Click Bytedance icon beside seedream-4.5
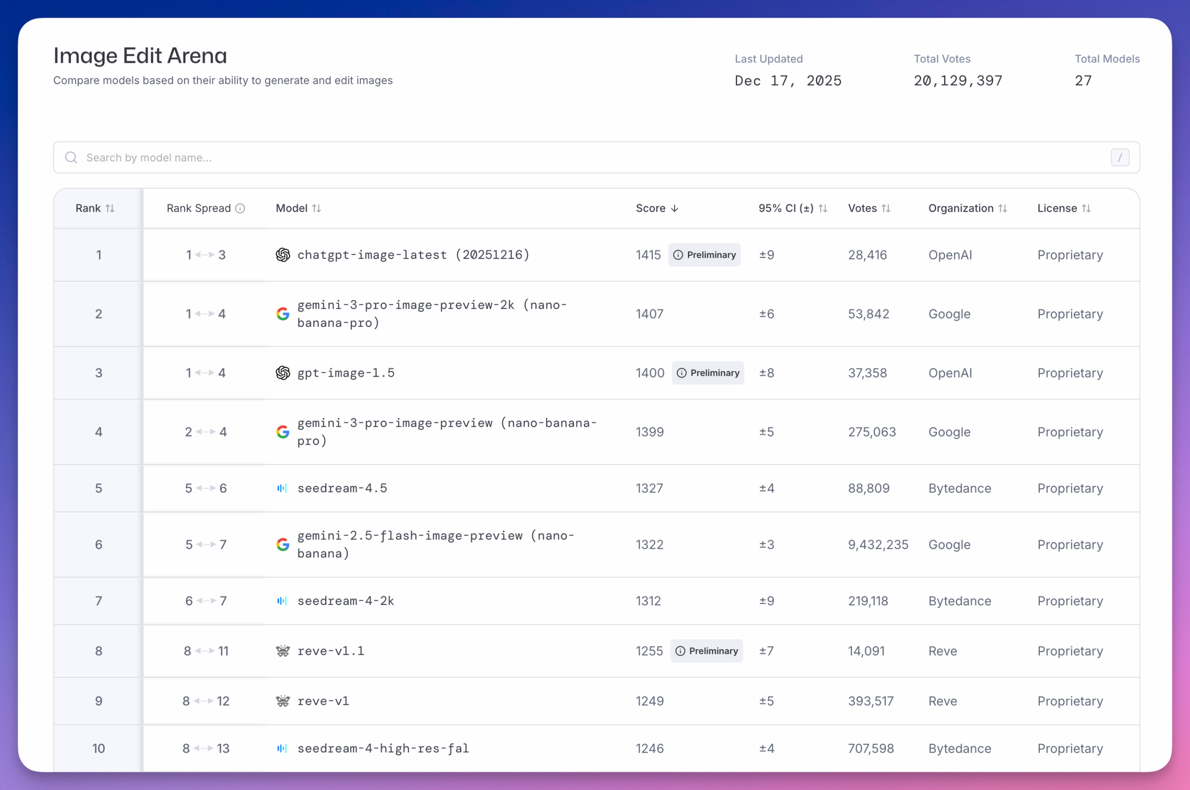 coord(282,488)
